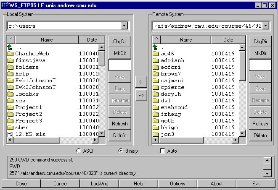Click the WS_FTP95 title bar application icon
The width and height of the screenshot is (278, 190).
tap(5, 5)
